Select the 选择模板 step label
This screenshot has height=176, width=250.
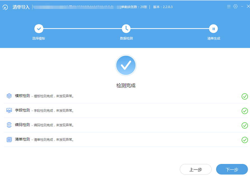(x=39, y=38)
